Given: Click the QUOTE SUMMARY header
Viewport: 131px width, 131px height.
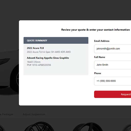Looking at the screenshot, I should coord(56,40).
